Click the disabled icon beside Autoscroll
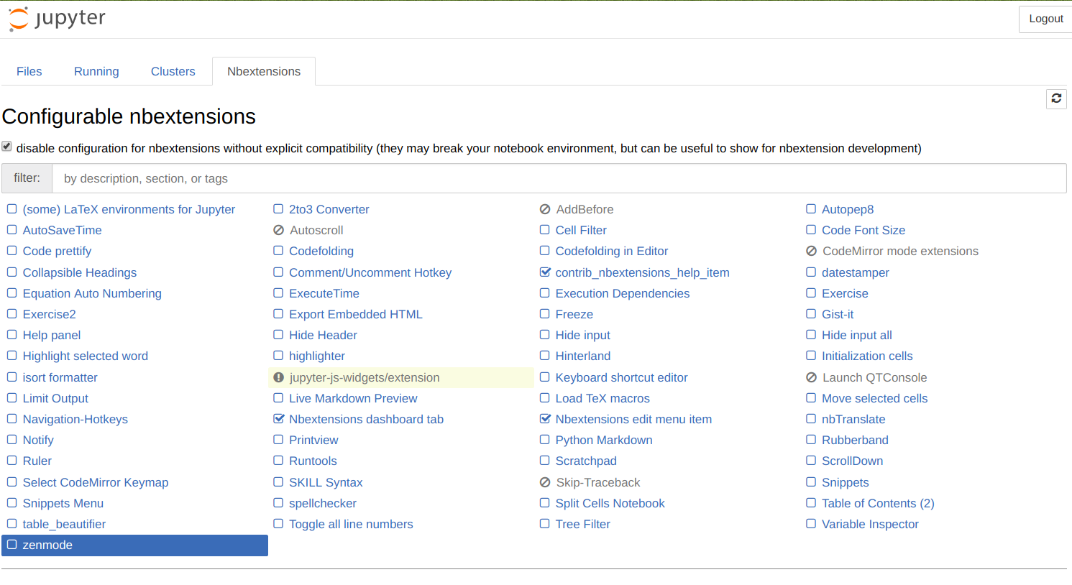Viewport: 1072px width, 585px height. 279,231
